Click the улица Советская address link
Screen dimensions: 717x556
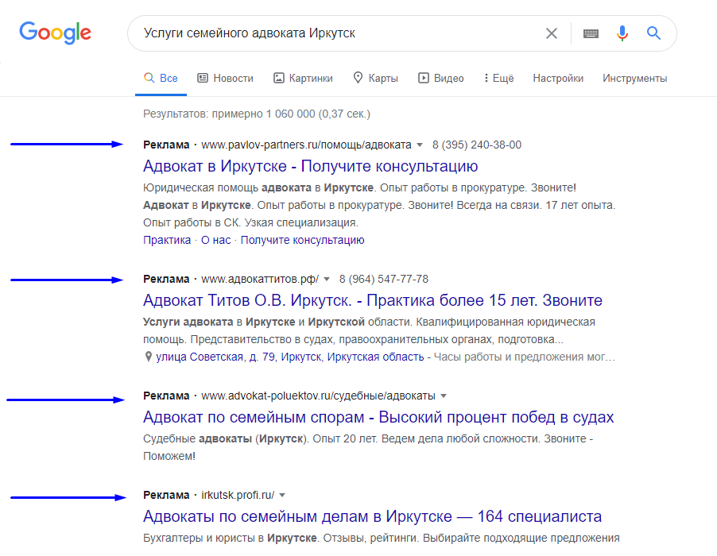290,357
